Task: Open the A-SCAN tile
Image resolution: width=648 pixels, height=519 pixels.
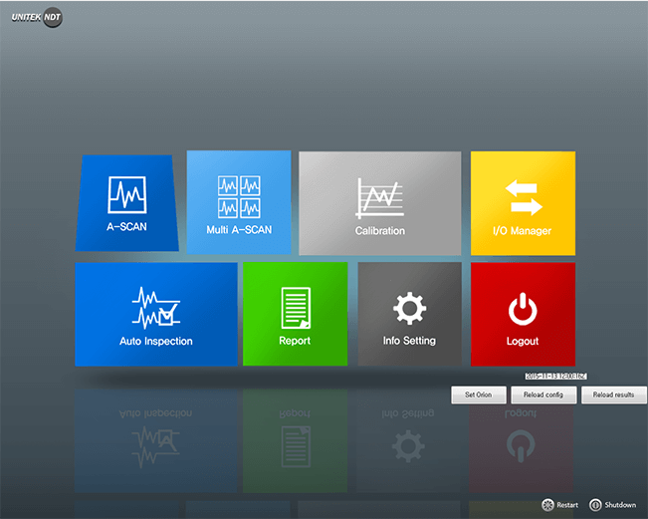Action: (126, 203)
